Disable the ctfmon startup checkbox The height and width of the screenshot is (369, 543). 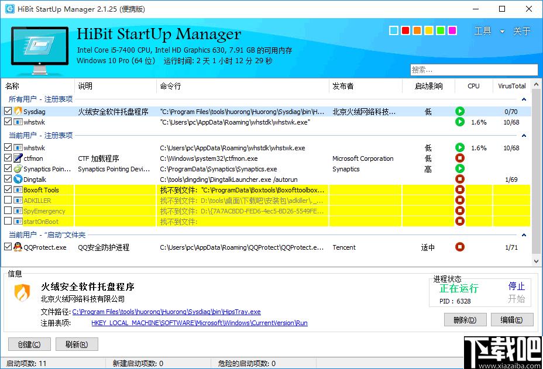tap(8, 158)
